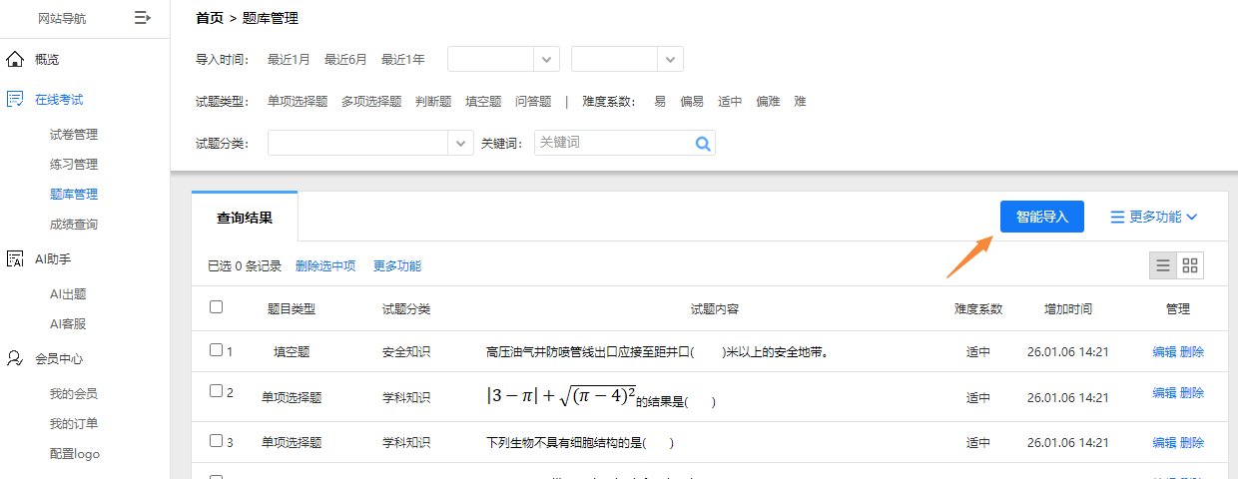Select the 查询结果 tab
Viewport: 1238px width, 479px height.
245,217
